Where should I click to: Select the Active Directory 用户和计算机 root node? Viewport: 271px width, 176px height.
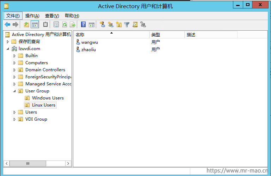[x=41, y=35]
